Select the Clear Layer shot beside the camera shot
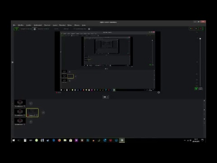 (x=20, y=113)
